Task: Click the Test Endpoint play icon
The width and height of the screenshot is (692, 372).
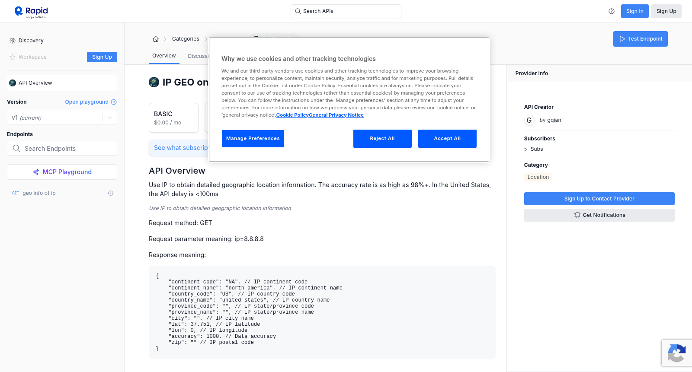Action: click(622, 39)
